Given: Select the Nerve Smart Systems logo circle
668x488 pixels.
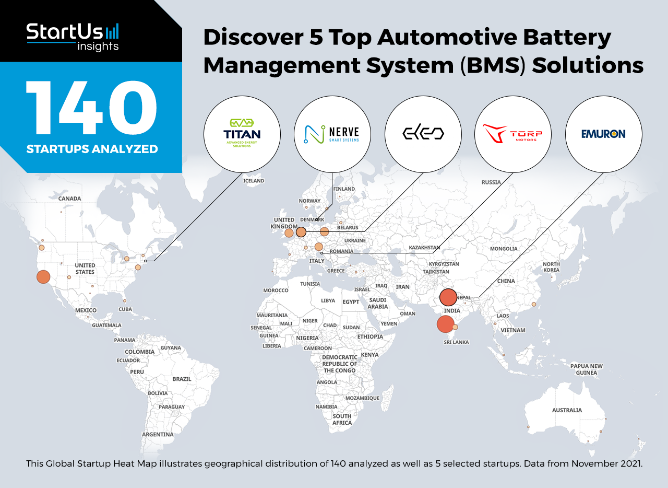Looking at the screenshot, I should point(332,134).
